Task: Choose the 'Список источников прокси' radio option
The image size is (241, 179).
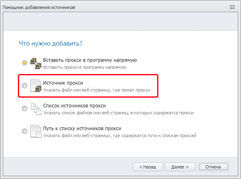Action: tap(24, 108)
